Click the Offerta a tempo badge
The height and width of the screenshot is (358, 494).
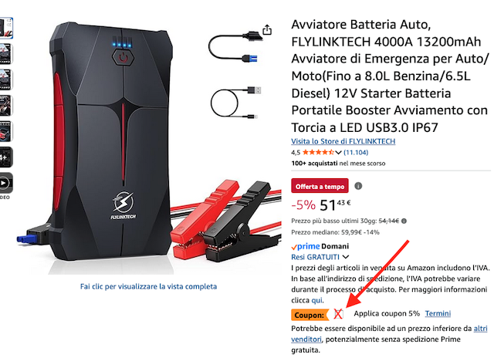point(320,186)
